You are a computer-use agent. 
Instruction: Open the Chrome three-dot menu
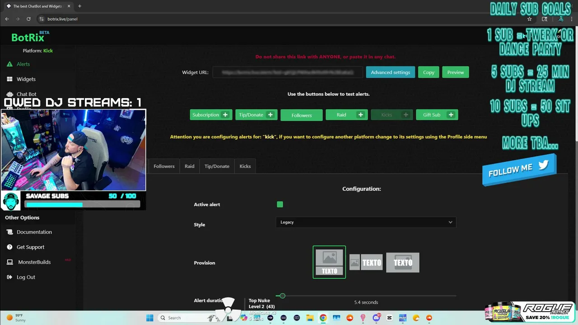pos(572,19)
